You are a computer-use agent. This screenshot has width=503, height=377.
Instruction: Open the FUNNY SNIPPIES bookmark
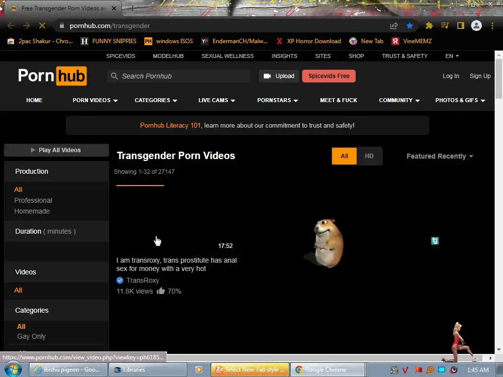click(x=109, y=41)
